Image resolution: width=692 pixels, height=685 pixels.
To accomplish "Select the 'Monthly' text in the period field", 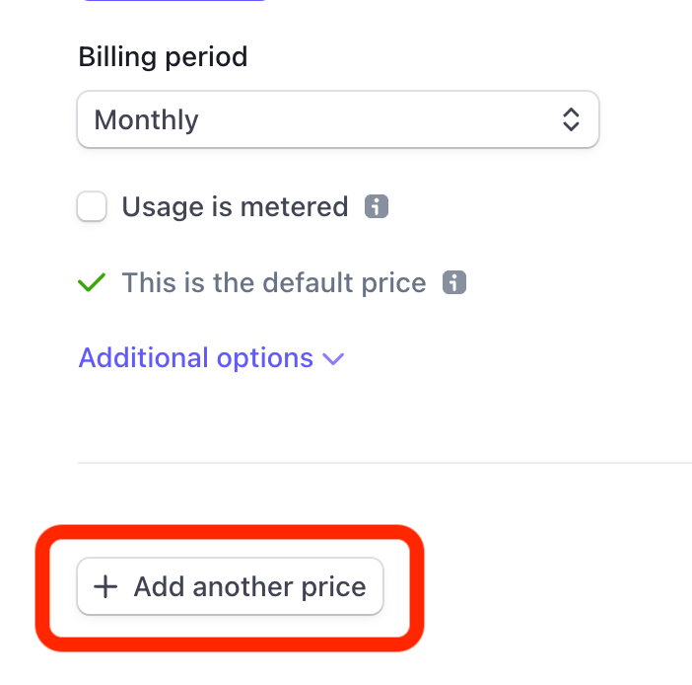I will click(147, 119).
